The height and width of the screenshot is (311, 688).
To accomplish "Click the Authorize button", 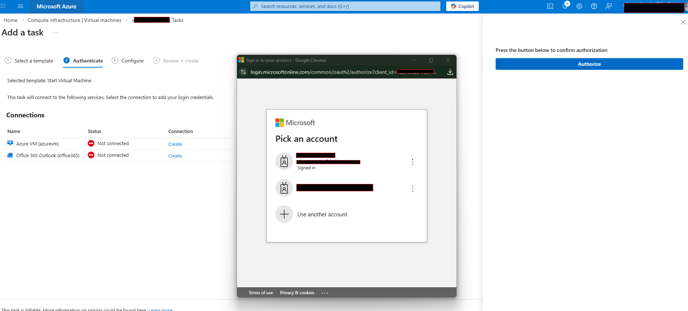I will (x=589, y=64).
